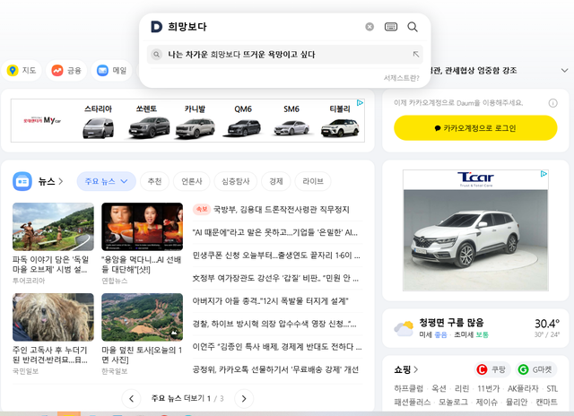
Task: Open headline 국방부, 김용대 드론작전사령관 직무정지
Action: pos(281,210)
